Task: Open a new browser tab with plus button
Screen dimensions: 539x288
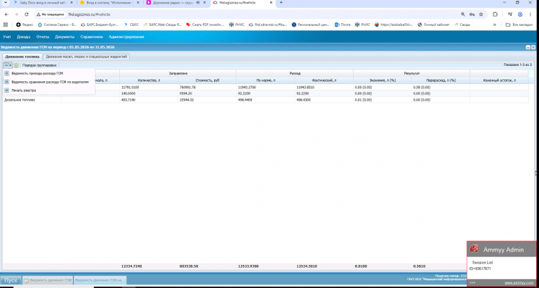Action: click(281, 2)
